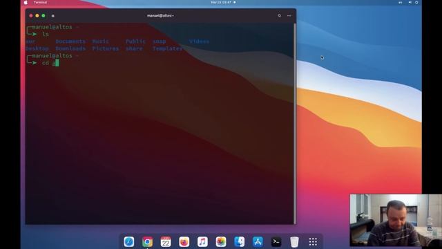Open the Terminal app menu in top bar
Screen dimensions: 442x249
coord(40,2)
